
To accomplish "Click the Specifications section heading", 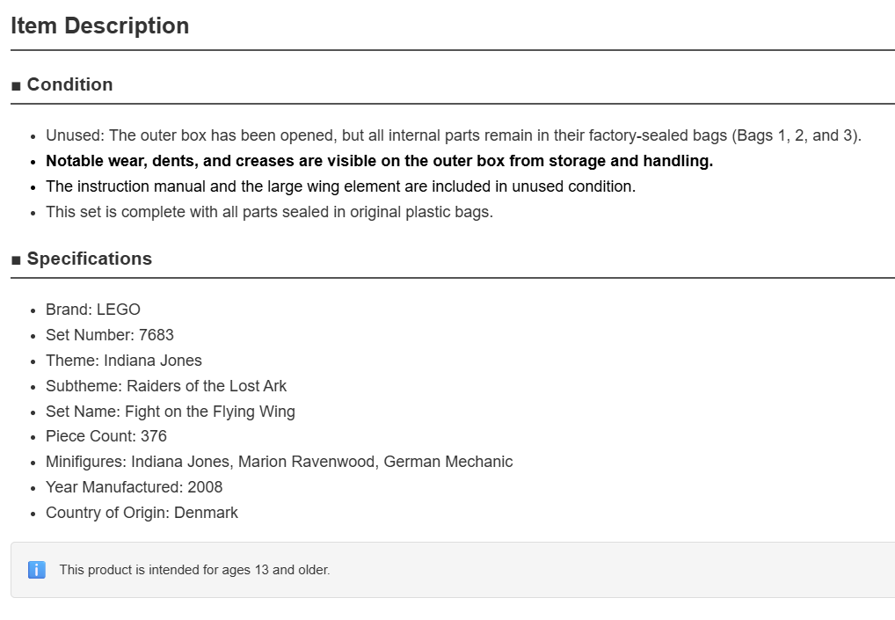I will point(90,259).
